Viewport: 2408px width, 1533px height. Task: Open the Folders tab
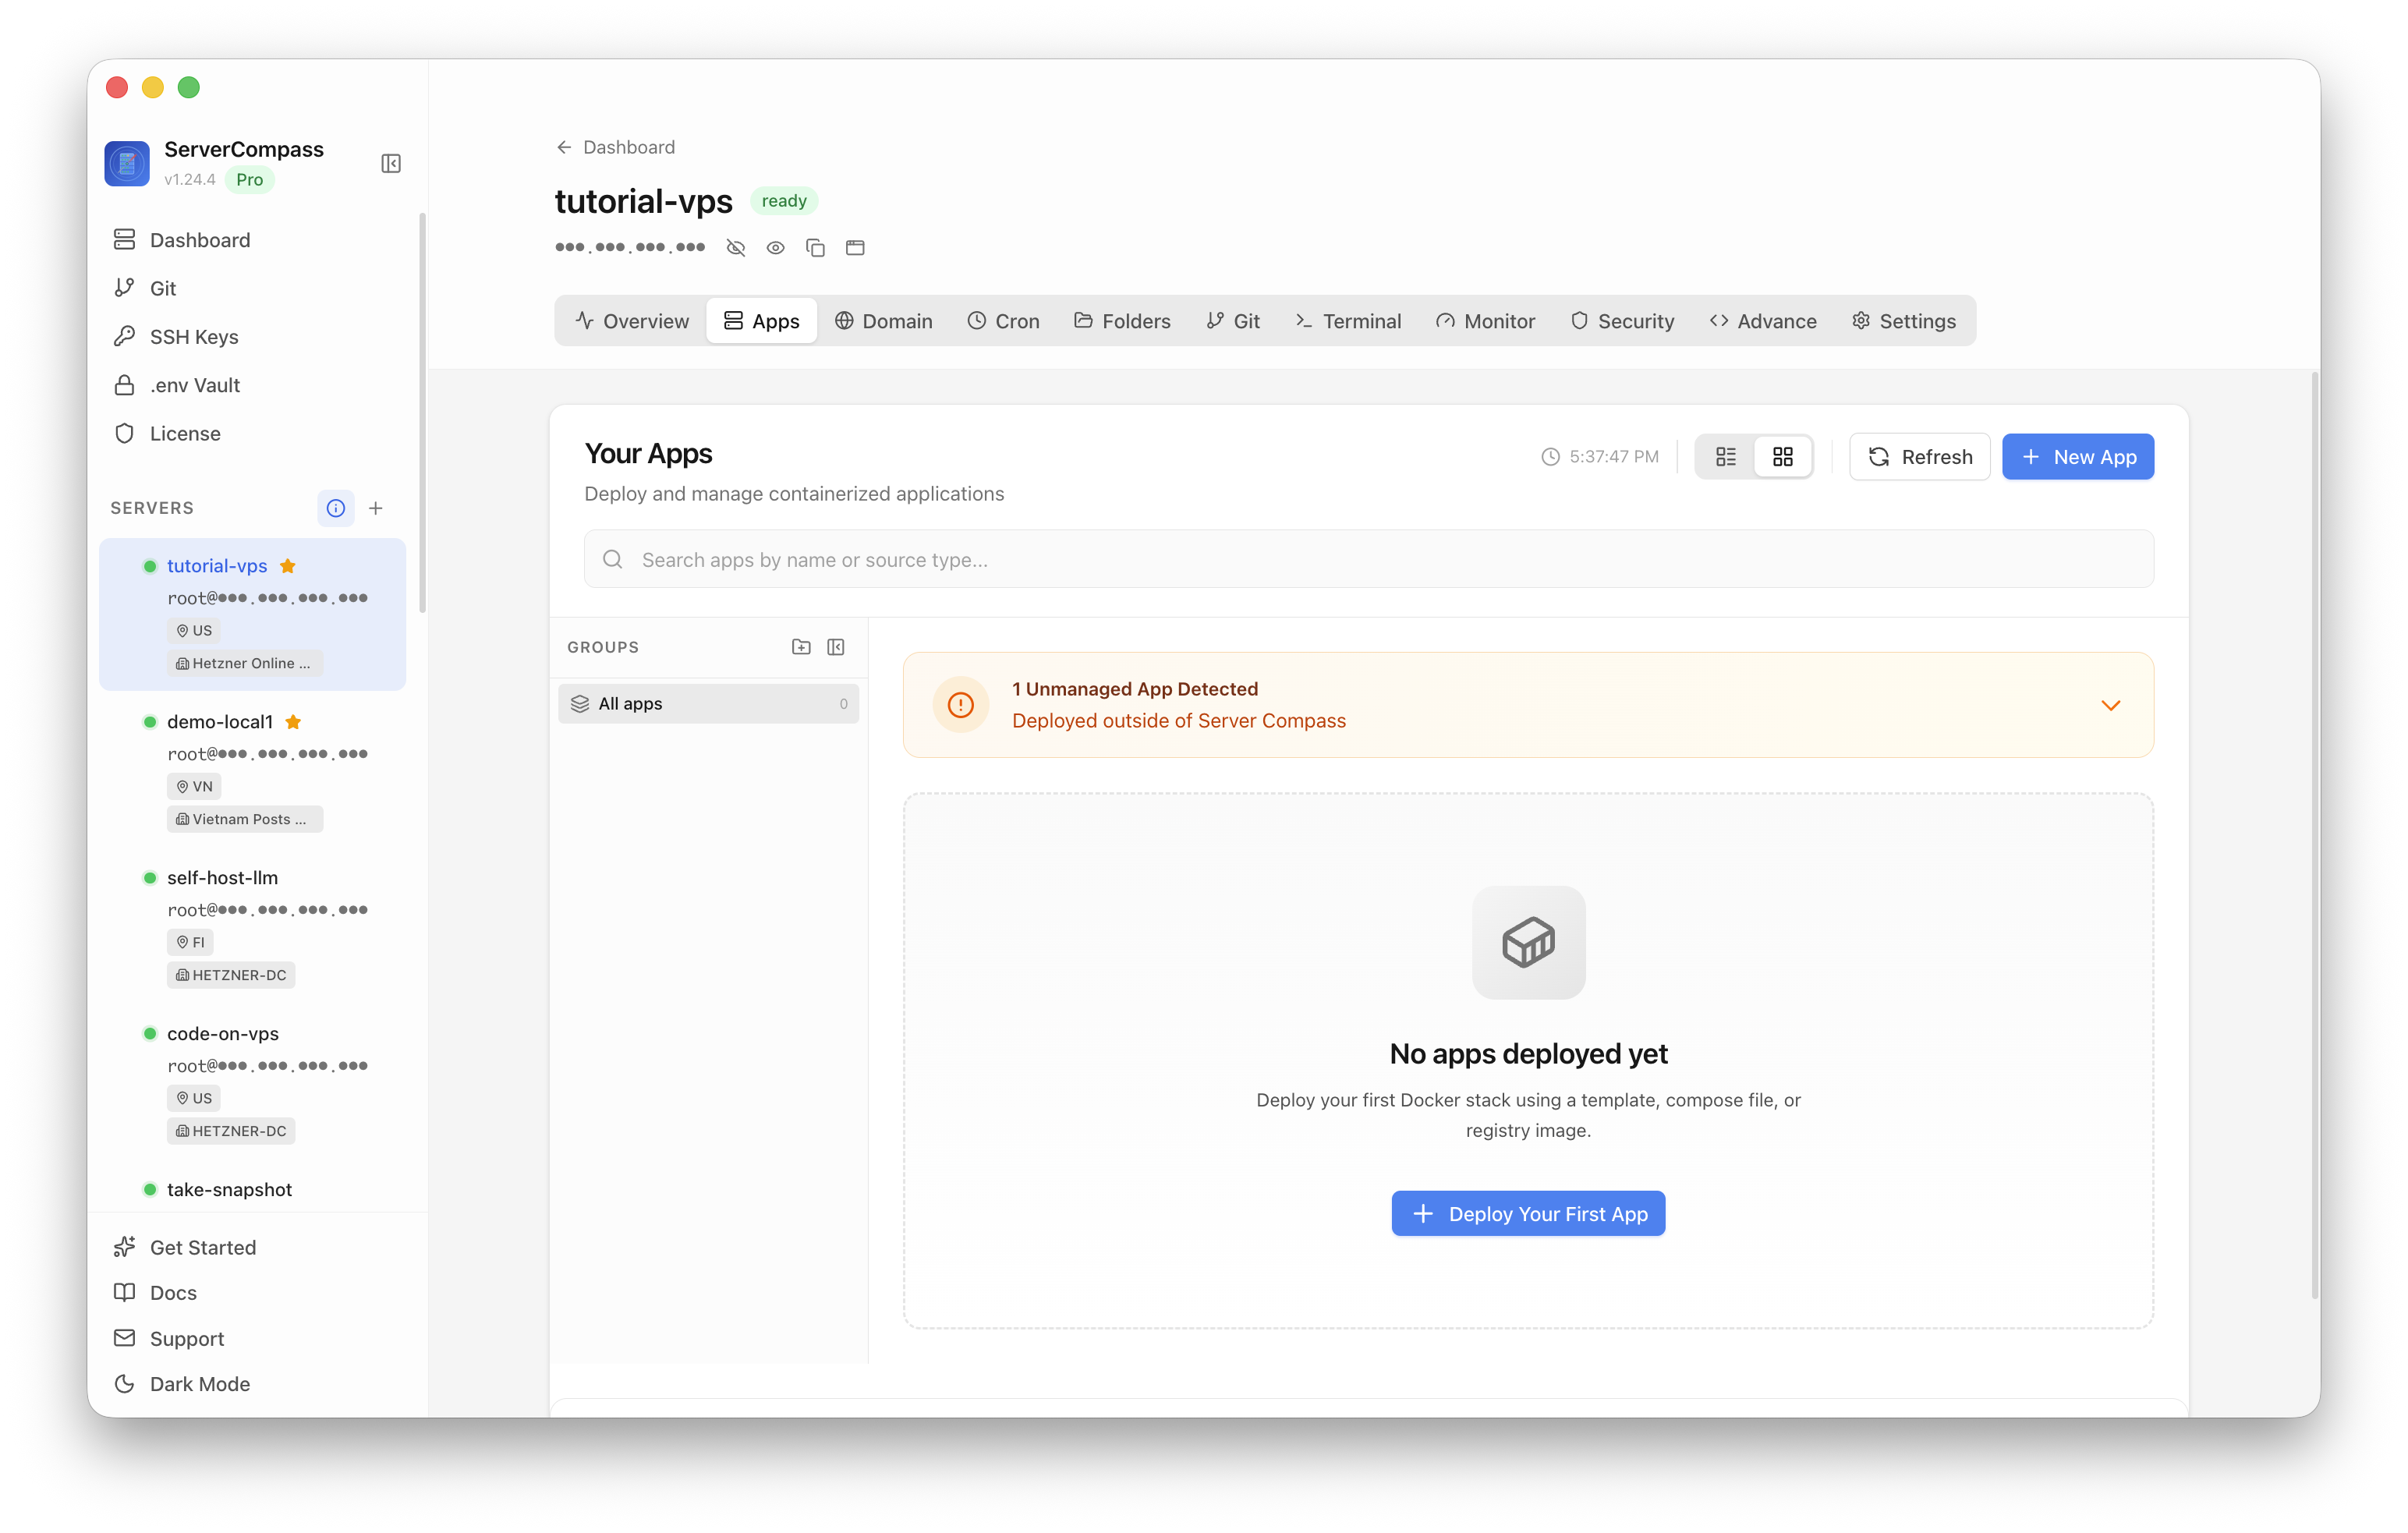(1122, 321)
